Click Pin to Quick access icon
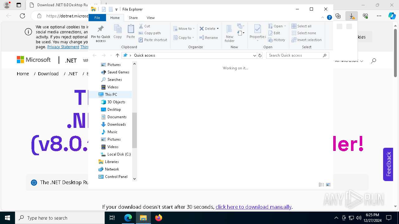The width and height of the screenshot is (399, 224). (x=100, y=34)
